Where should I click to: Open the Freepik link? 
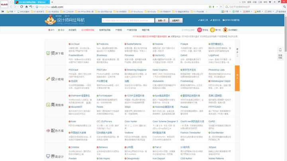point(184,44)
